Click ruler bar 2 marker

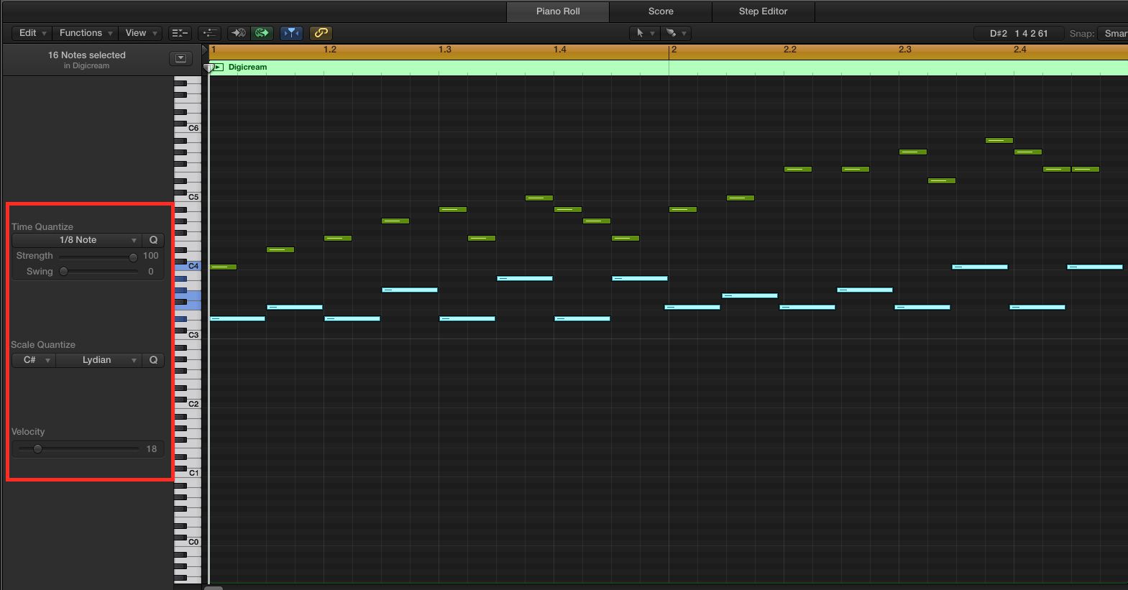(674, 50)
